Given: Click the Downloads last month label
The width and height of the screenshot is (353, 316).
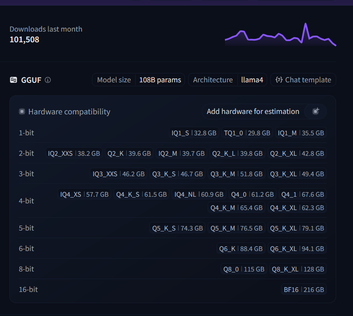Looking at the screenshot, I should [x=46, y=29].
